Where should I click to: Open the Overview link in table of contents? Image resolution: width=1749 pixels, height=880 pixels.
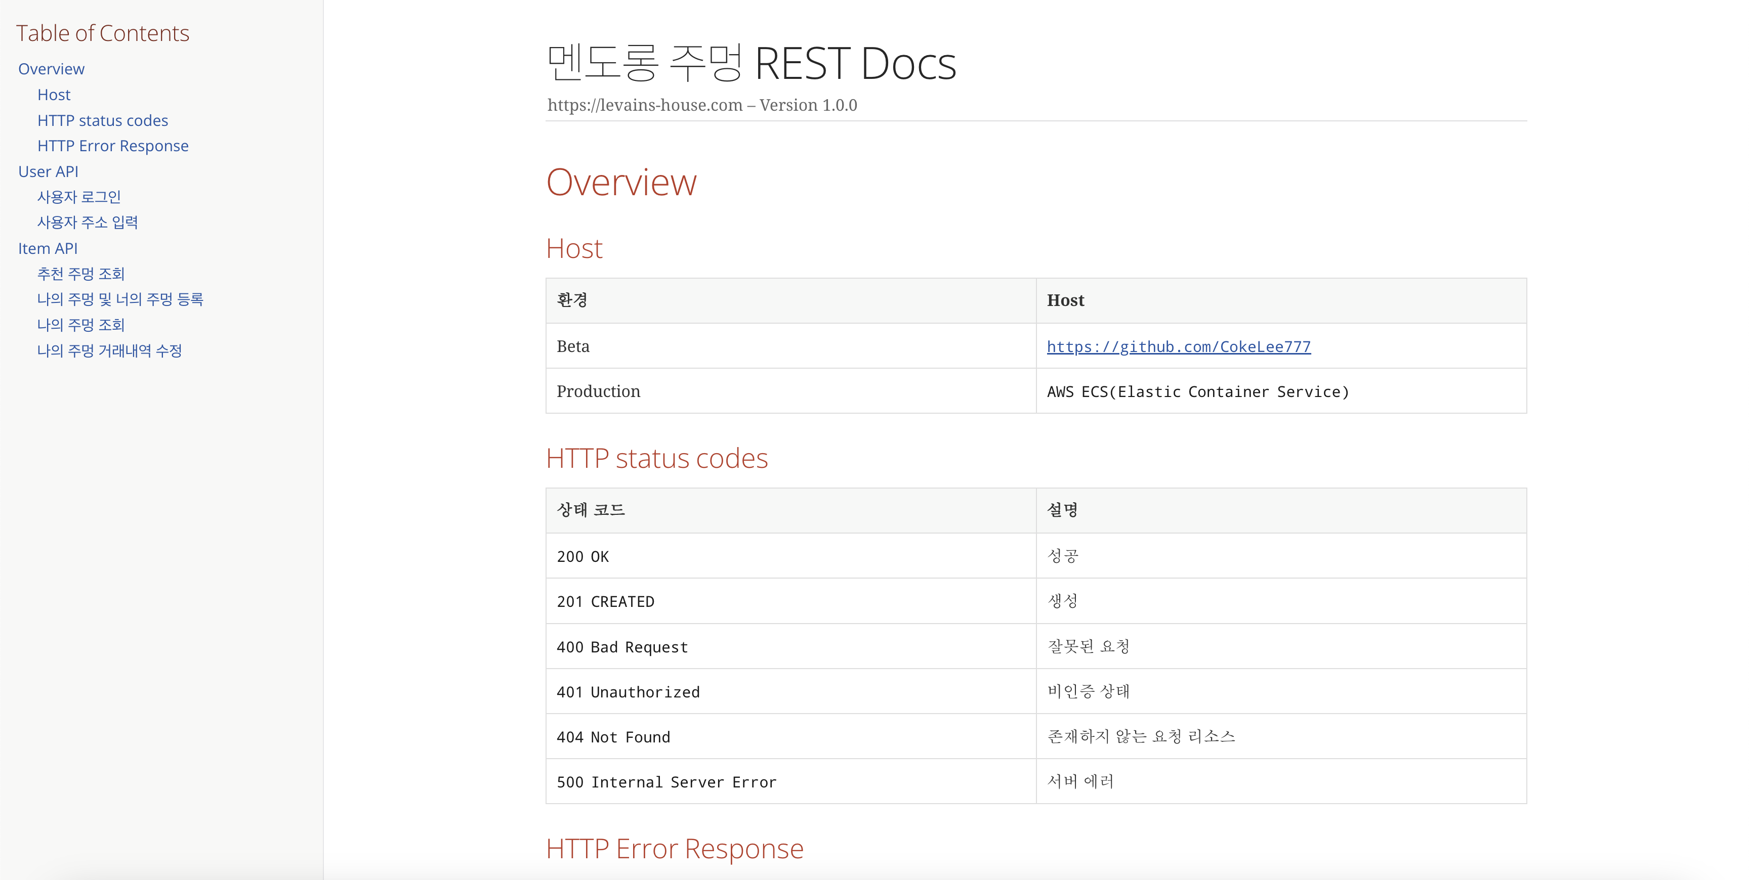(51, 69)
